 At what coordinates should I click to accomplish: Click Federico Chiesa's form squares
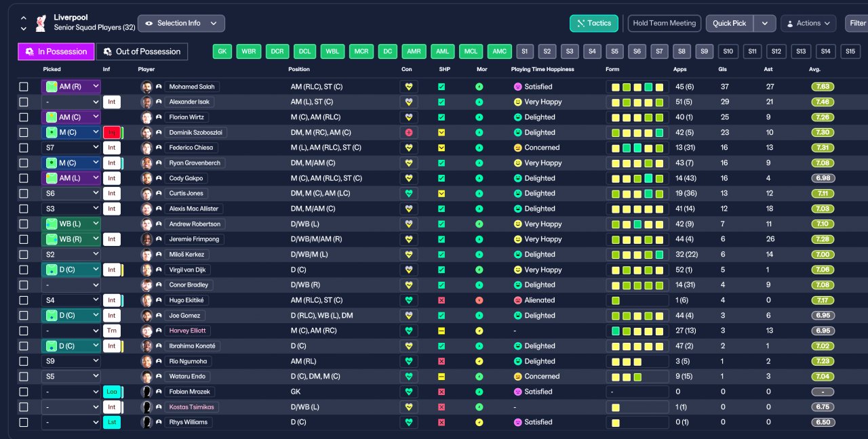[x=637, y=148]
